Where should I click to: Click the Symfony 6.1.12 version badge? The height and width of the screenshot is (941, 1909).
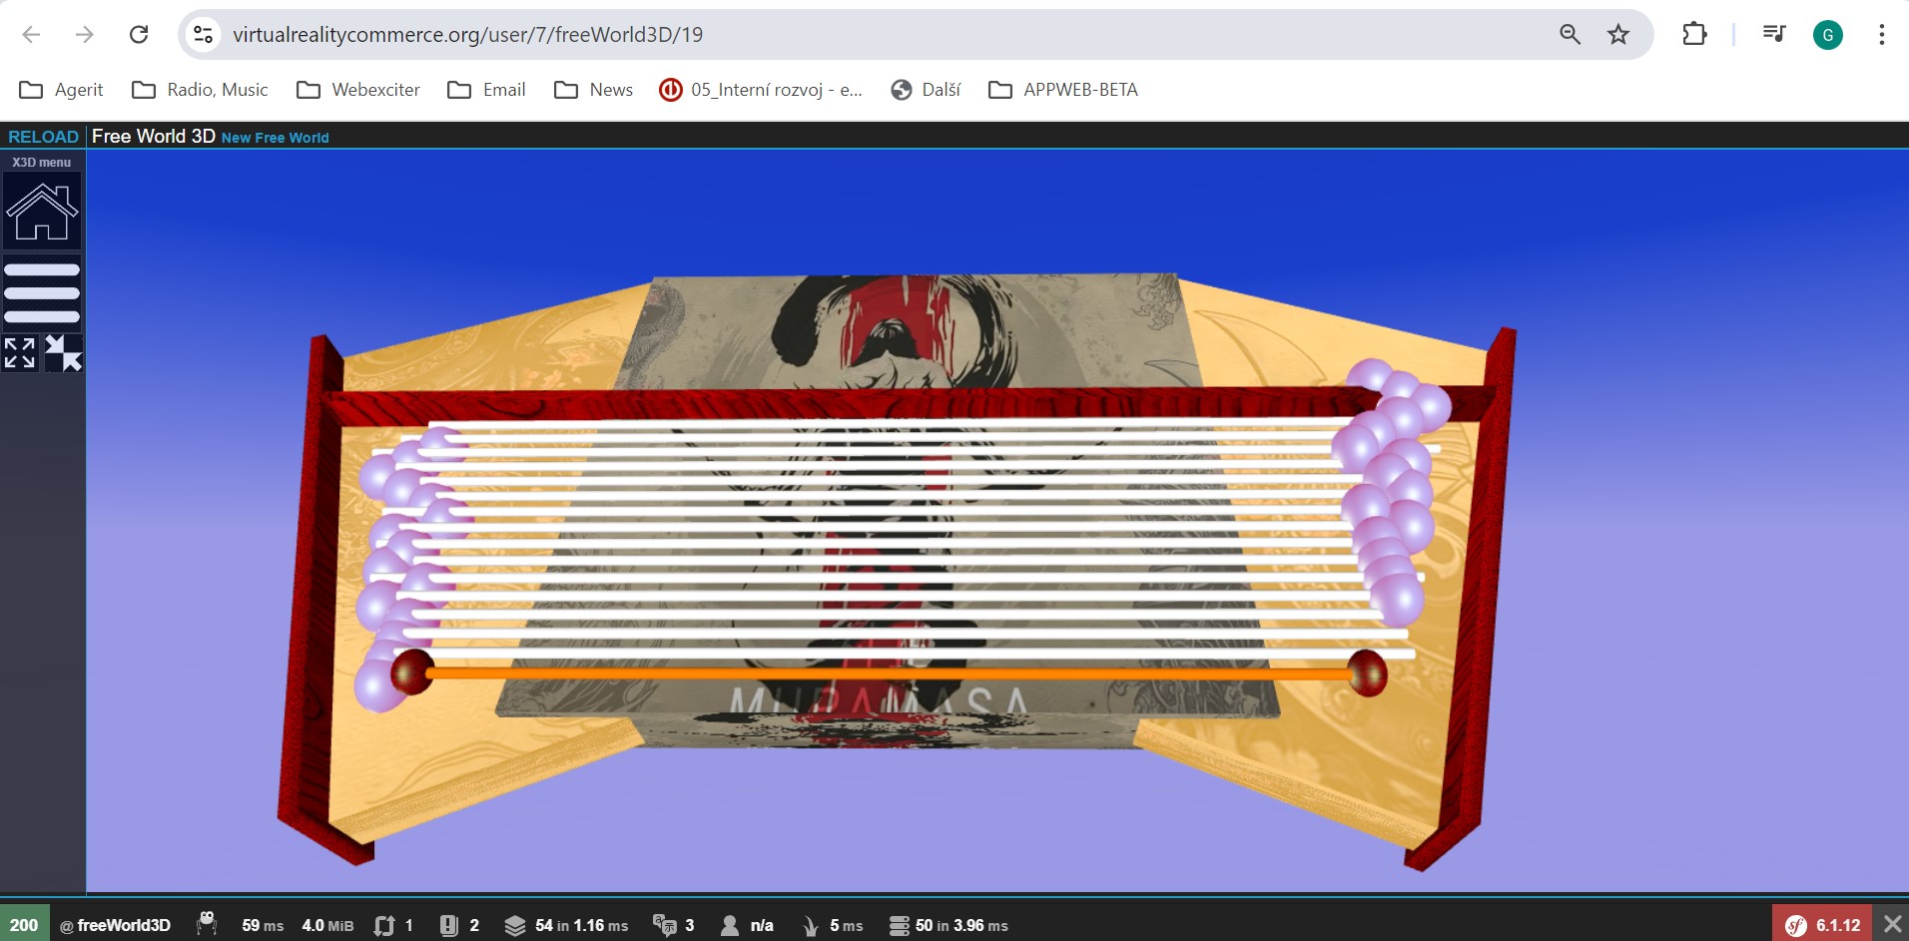pyautogui.click(x=1823, y=925)
